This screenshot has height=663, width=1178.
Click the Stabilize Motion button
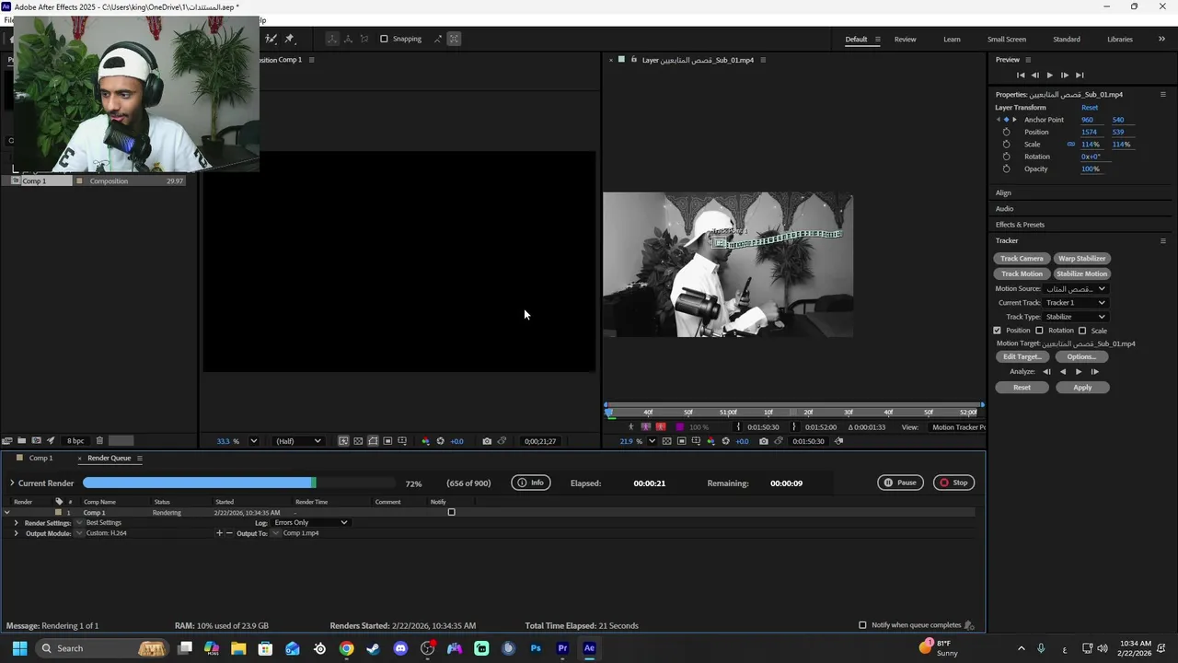tap(1081, 273)
